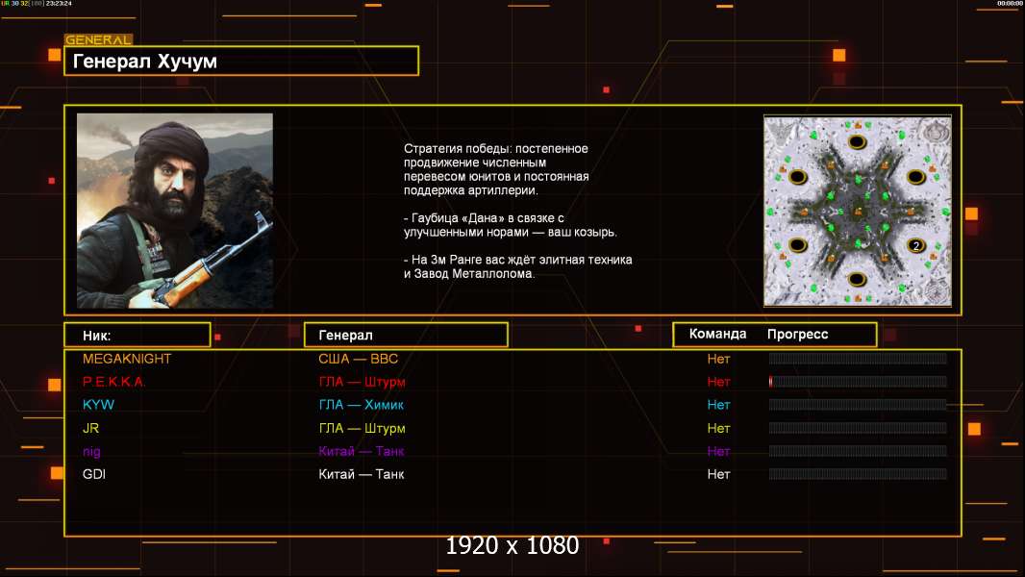Click nig's Китай — Танк entry

tap(361, 451)
